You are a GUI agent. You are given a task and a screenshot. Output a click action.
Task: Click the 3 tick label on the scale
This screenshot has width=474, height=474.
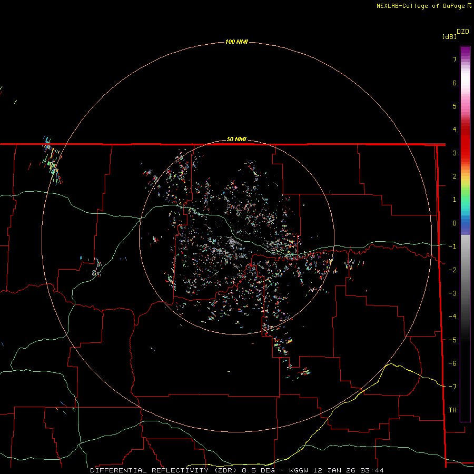tap(455, 153)
